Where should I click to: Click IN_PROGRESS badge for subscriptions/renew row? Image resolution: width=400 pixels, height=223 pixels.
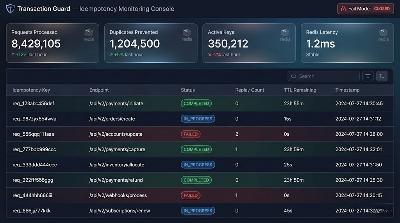click(198, 211)
